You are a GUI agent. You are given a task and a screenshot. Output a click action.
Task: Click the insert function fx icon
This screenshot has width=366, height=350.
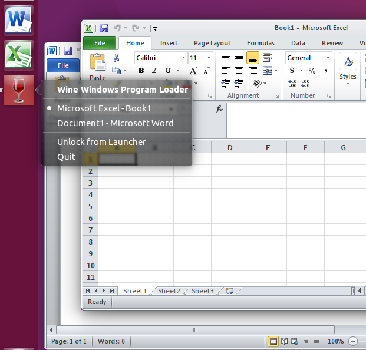pos(219,109)
